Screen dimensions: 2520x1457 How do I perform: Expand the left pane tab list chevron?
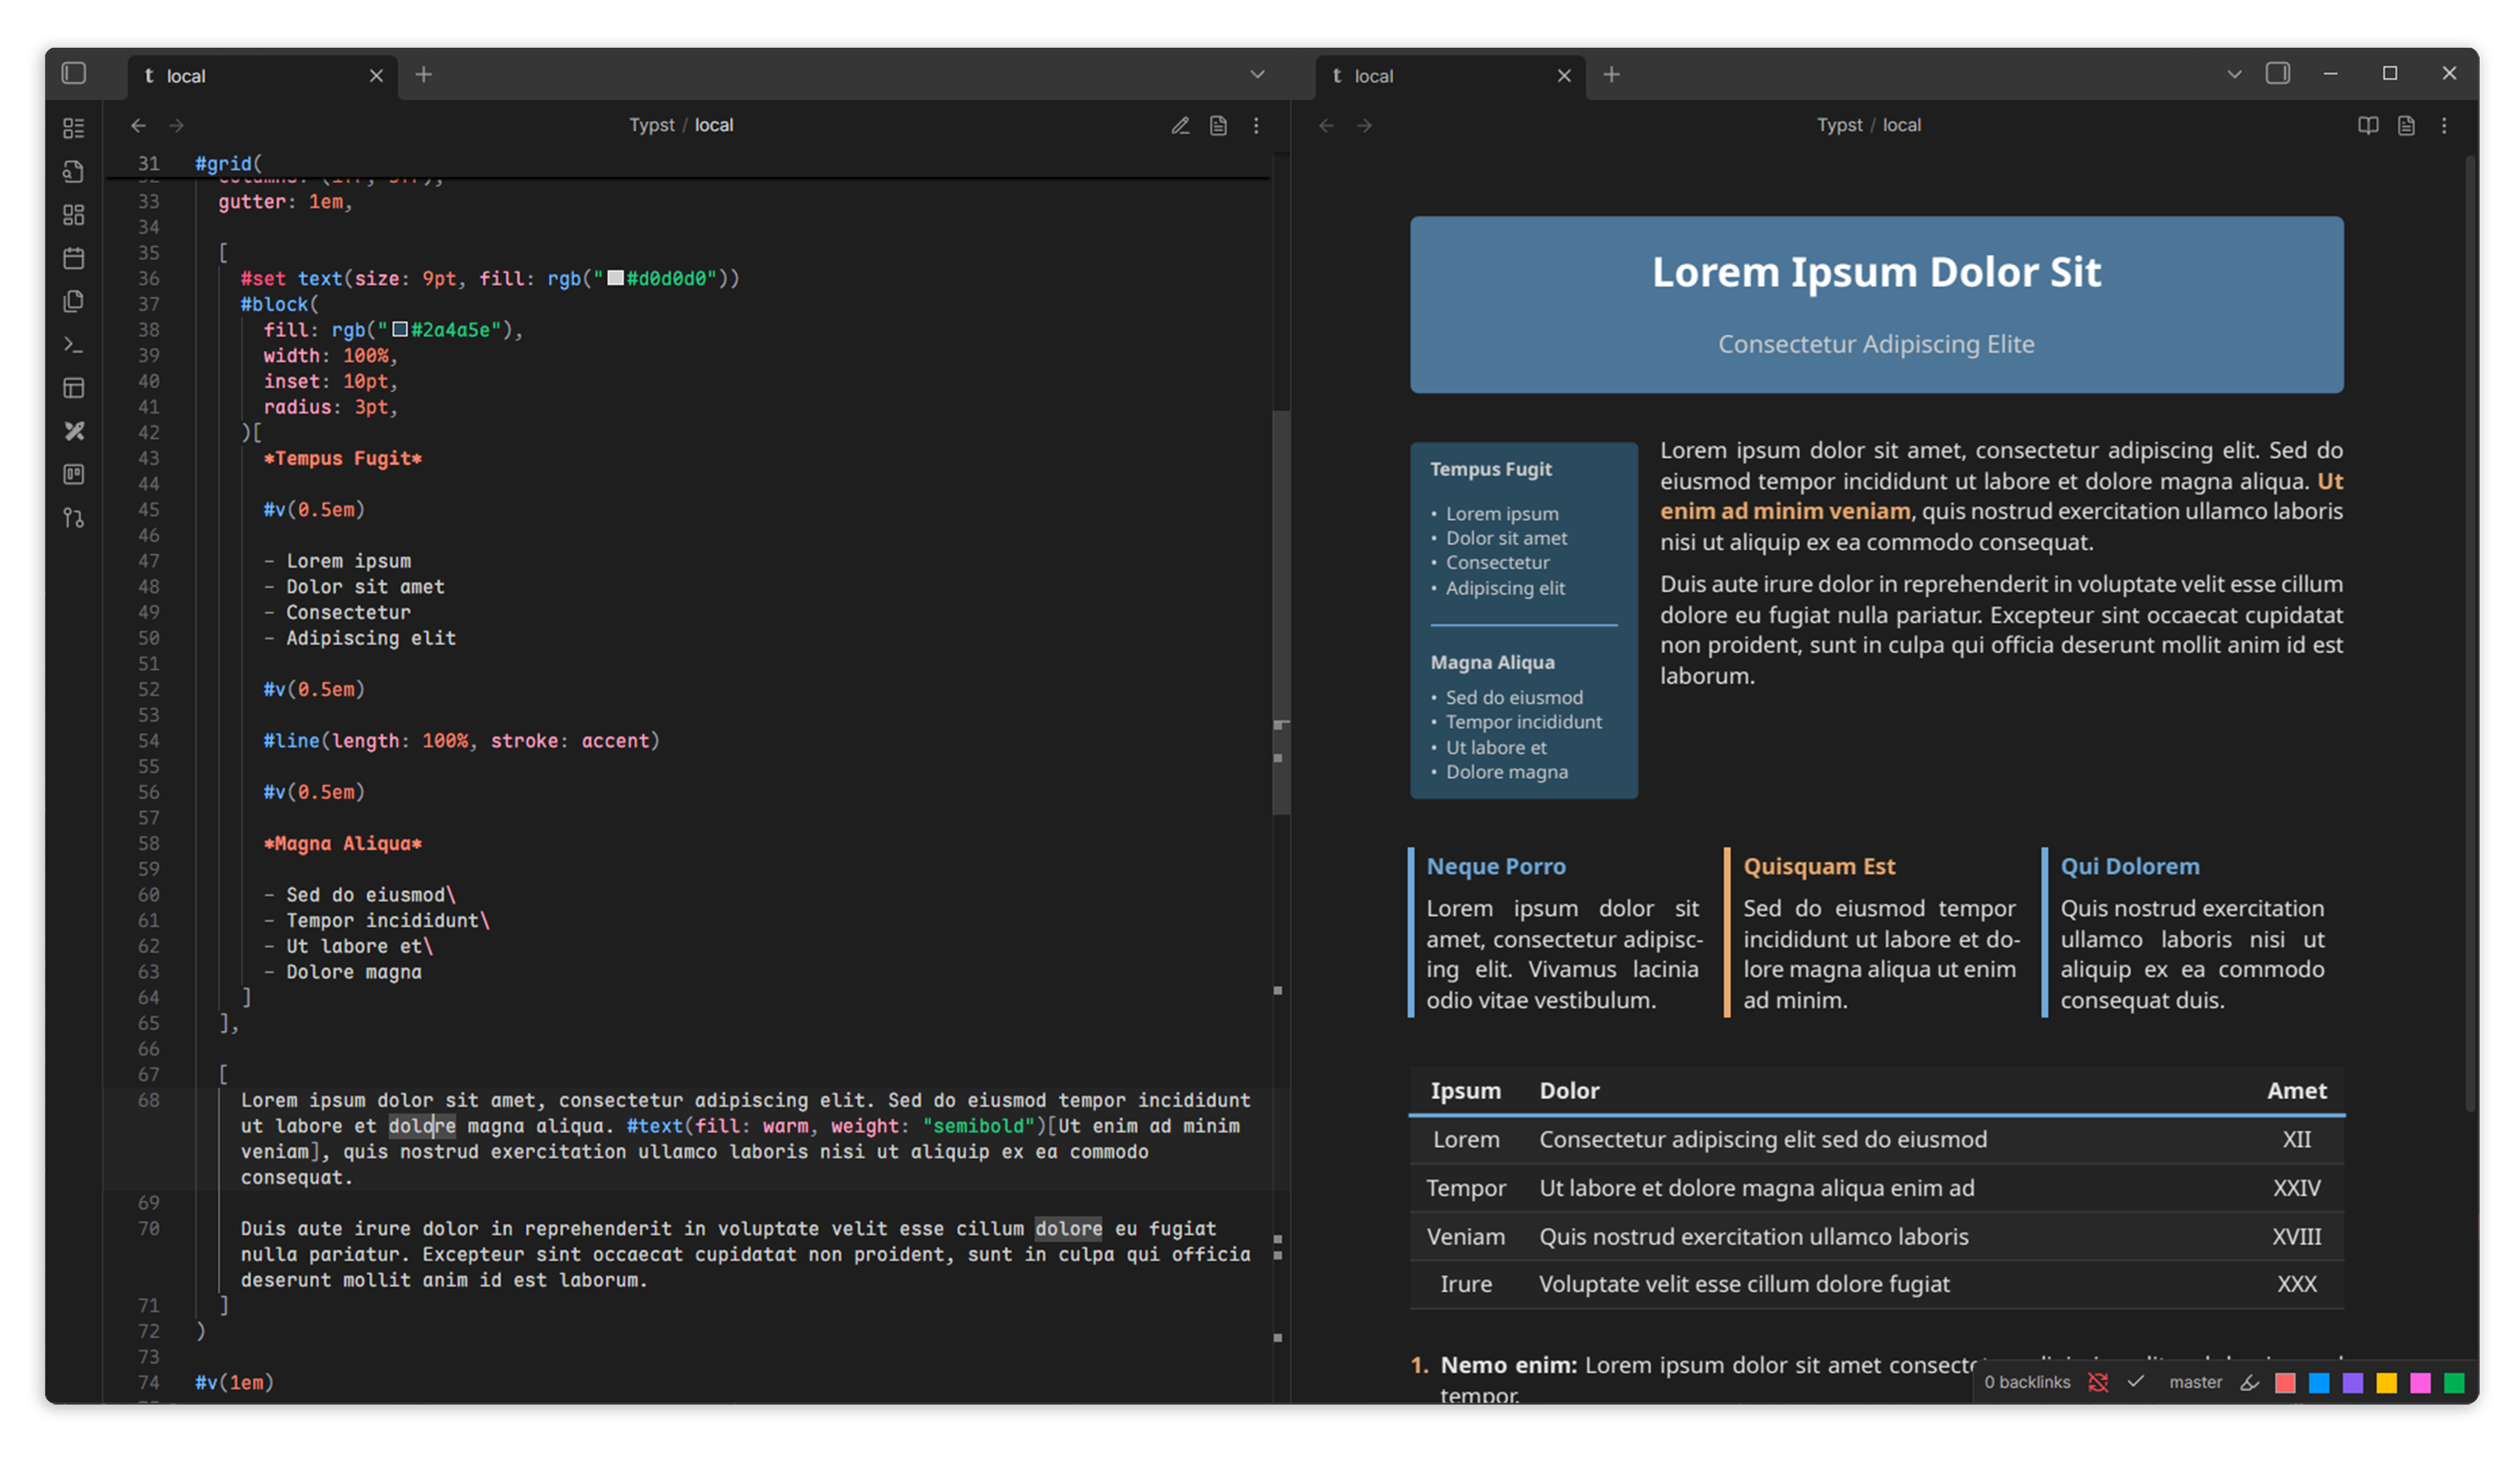pos(1257,74)
